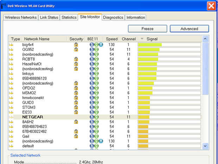The width and height of the screenshot is (218, 164).
Task: Click the app icon in title bar
Action: (x=3, y=6)
